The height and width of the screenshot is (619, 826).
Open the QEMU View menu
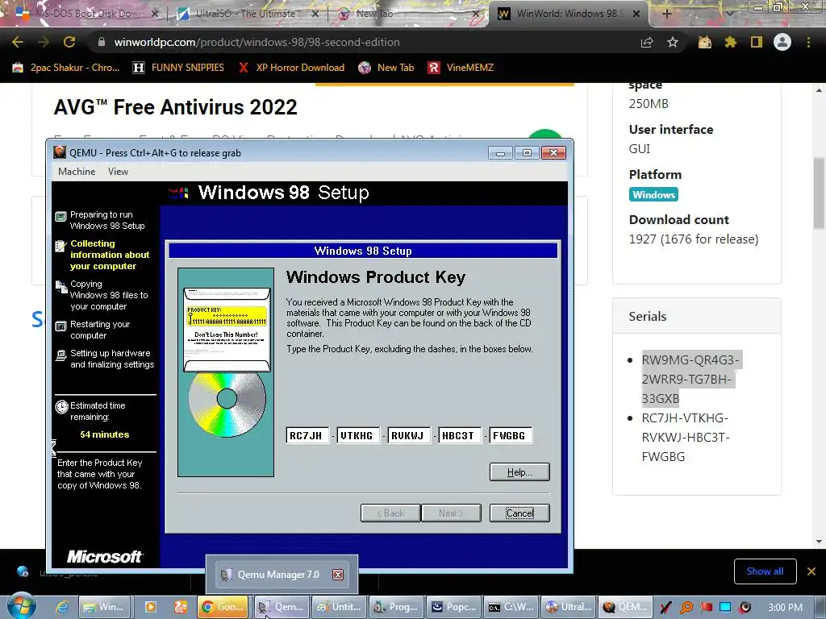tap(118, 172)
